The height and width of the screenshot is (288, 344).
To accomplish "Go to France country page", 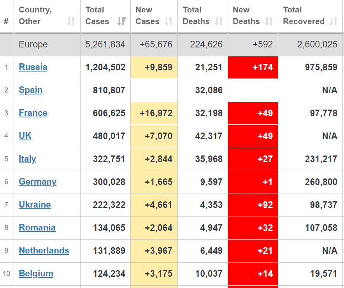I will tap(33, 113).
